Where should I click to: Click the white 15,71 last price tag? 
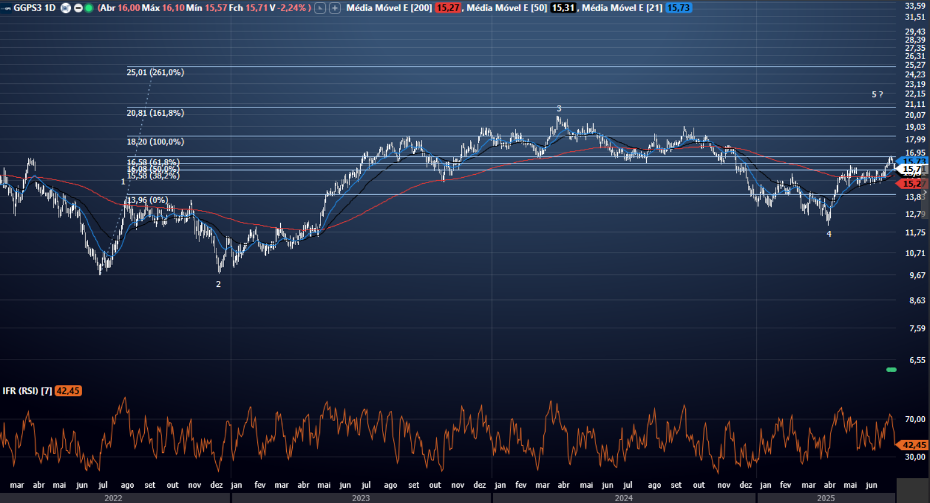(x=912, y=169)
